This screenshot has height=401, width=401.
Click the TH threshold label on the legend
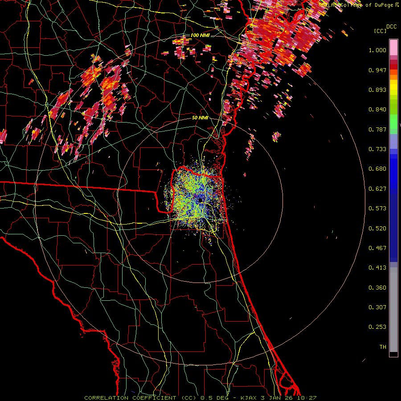383,347
